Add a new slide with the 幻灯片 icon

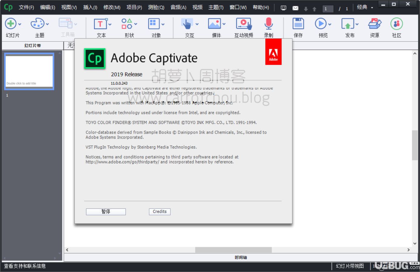tap(11, 24)
